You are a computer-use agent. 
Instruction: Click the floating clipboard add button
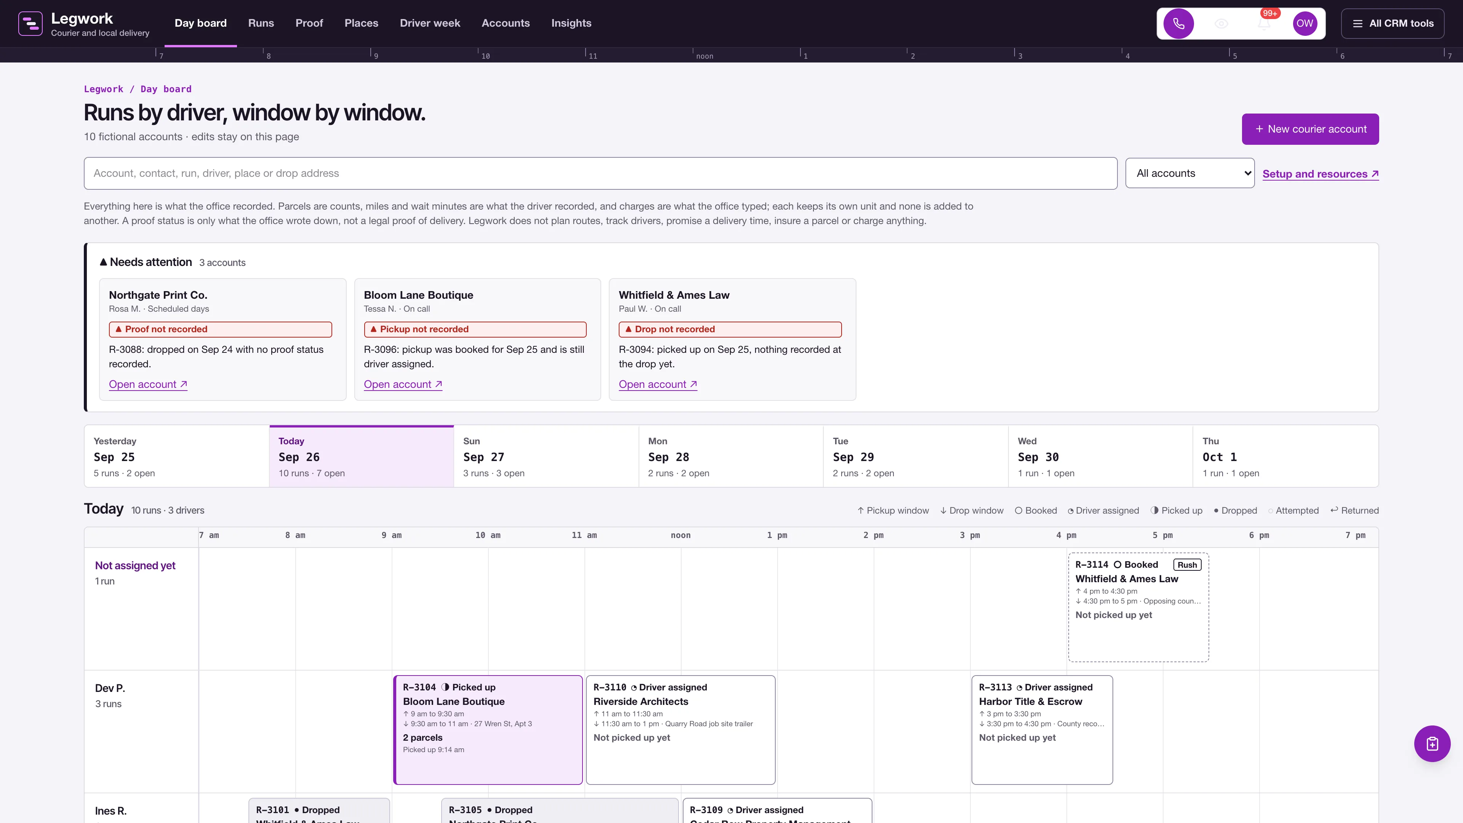coord(1432,743)
